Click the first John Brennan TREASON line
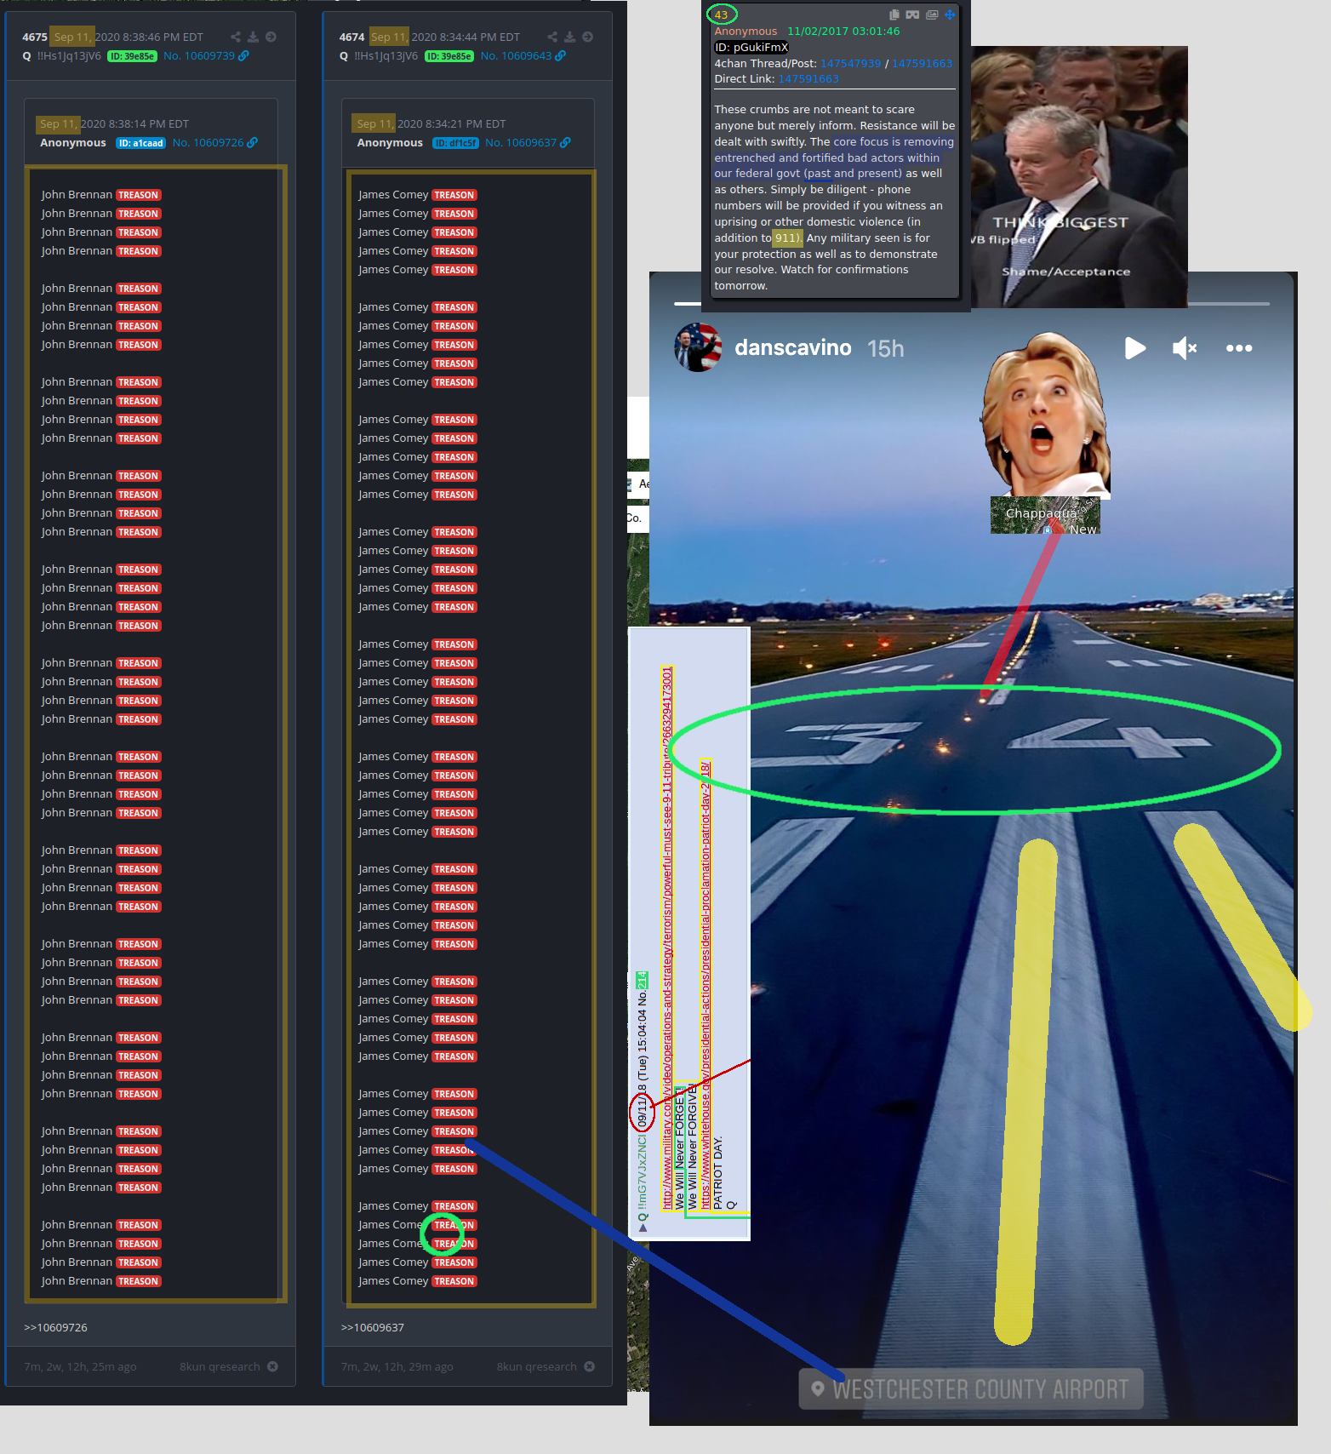 click(x=100, y=195)
